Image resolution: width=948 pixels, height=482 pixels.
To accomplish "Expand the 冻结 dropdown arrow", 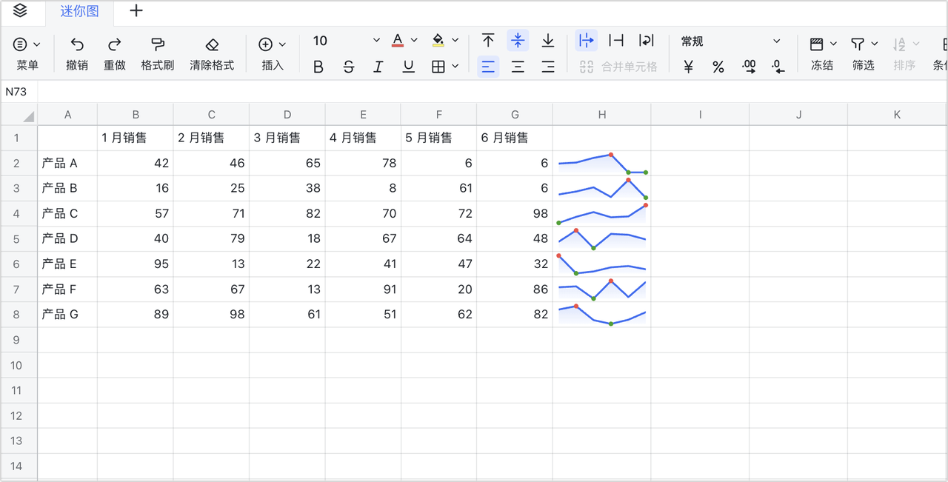I will click(833, 44).
